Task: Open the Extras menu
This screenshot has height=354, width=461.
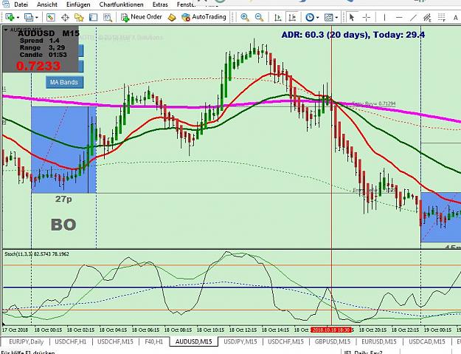Action: click(x=160, y=4)
